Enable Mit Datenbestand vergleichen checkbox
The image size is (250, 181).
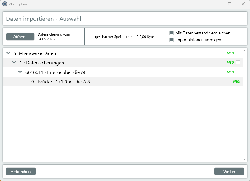[x=172, y=33]
